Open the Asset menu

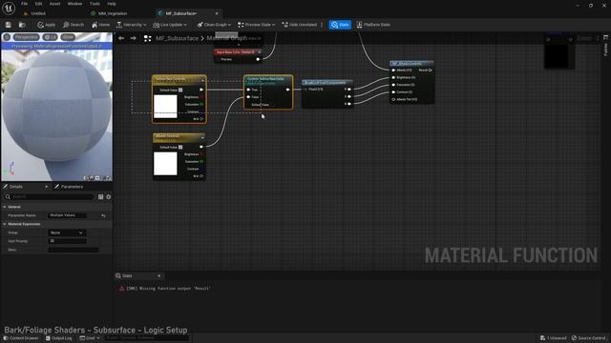55,4
